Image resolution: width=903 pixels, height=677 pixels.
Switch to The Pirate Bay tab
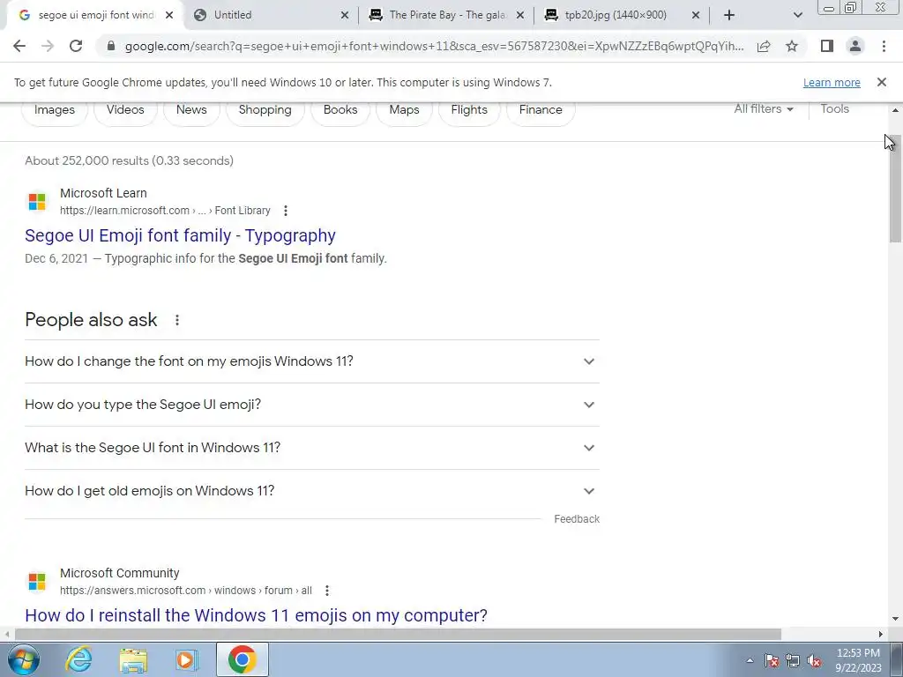(446, 15)
